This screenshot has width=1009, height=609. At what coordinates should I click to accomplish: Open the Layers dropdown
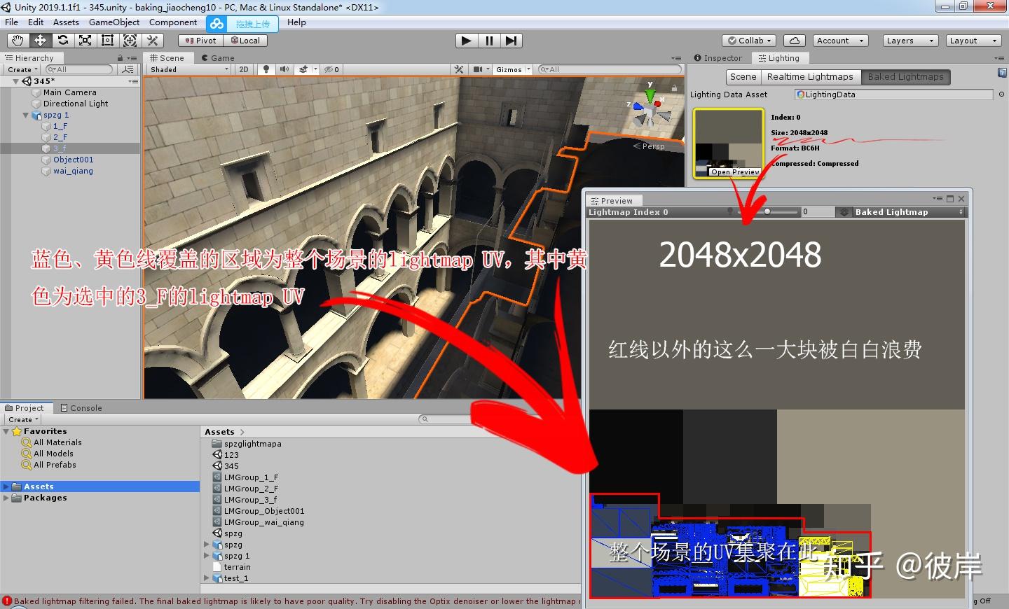pyautogui.click(x=911, y=41)
